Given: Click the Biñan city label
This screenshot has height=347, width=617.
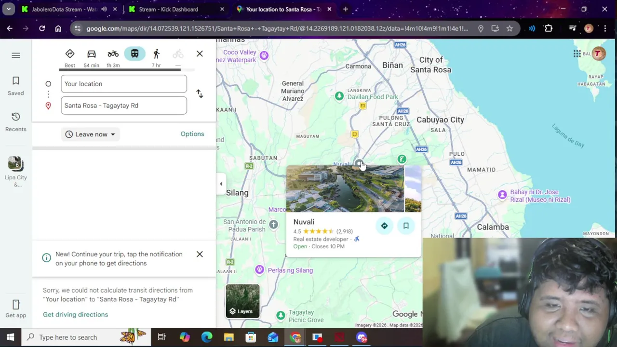Looking at the screenshot, I should click(392, 65).
